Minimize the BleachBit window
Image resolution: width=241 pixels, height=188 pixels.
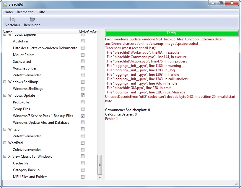tap(213, 3)
